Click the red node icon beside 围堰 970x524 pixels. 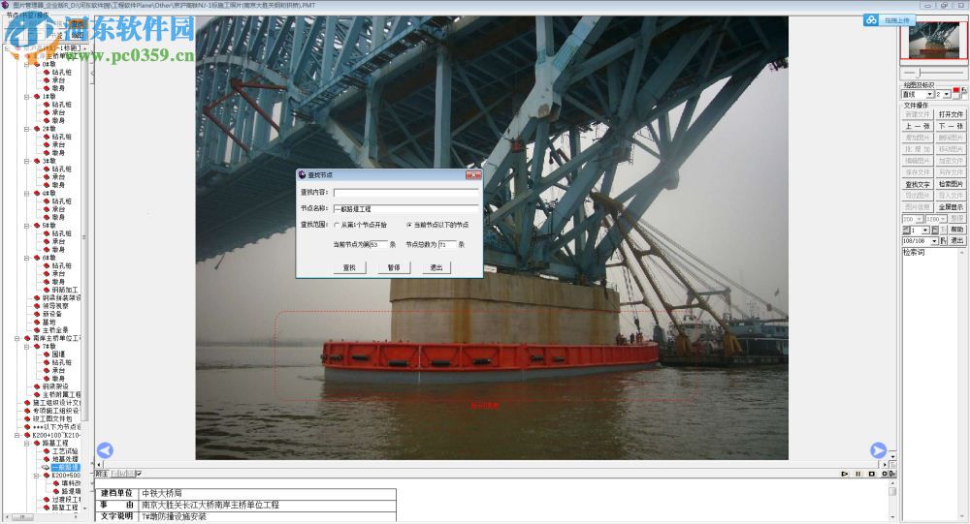pos(47,354)
